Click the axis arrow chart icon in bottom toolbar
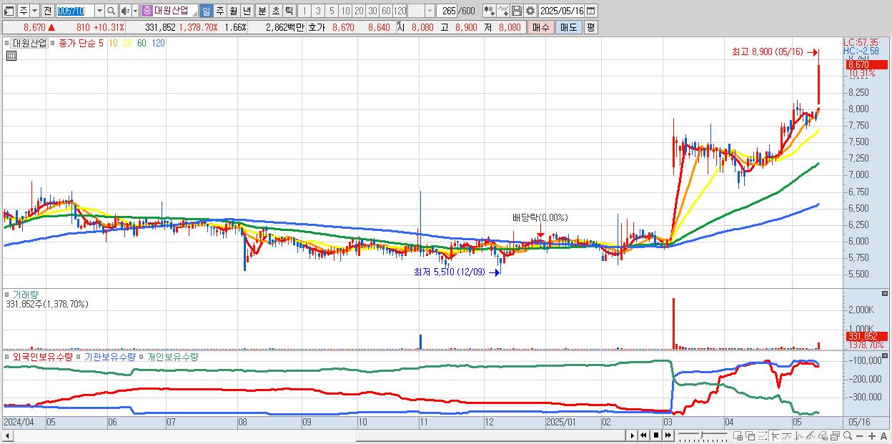Viewport: 892px width, 444px height. coord(774,435)
